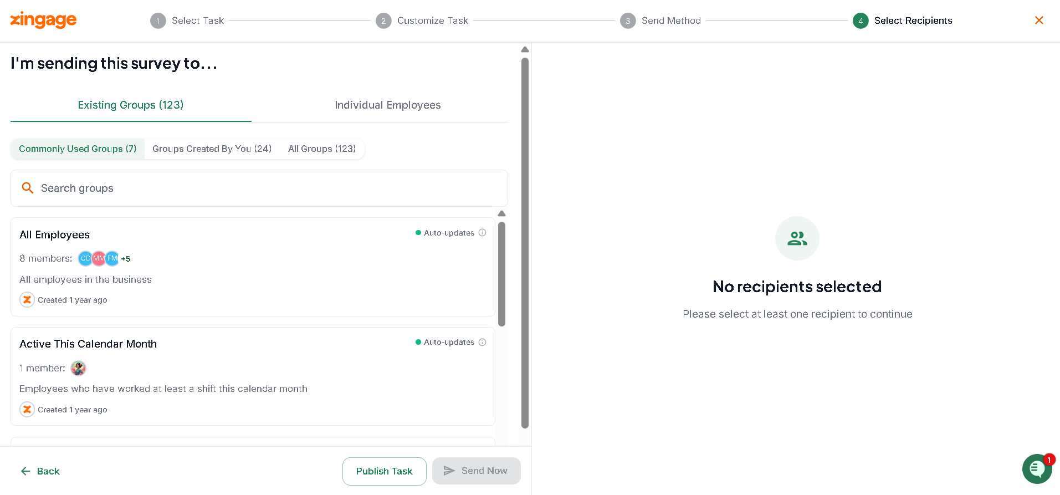Click the search magnifier icon
The height and width of the screenshot is (495, 1060).
28,188
